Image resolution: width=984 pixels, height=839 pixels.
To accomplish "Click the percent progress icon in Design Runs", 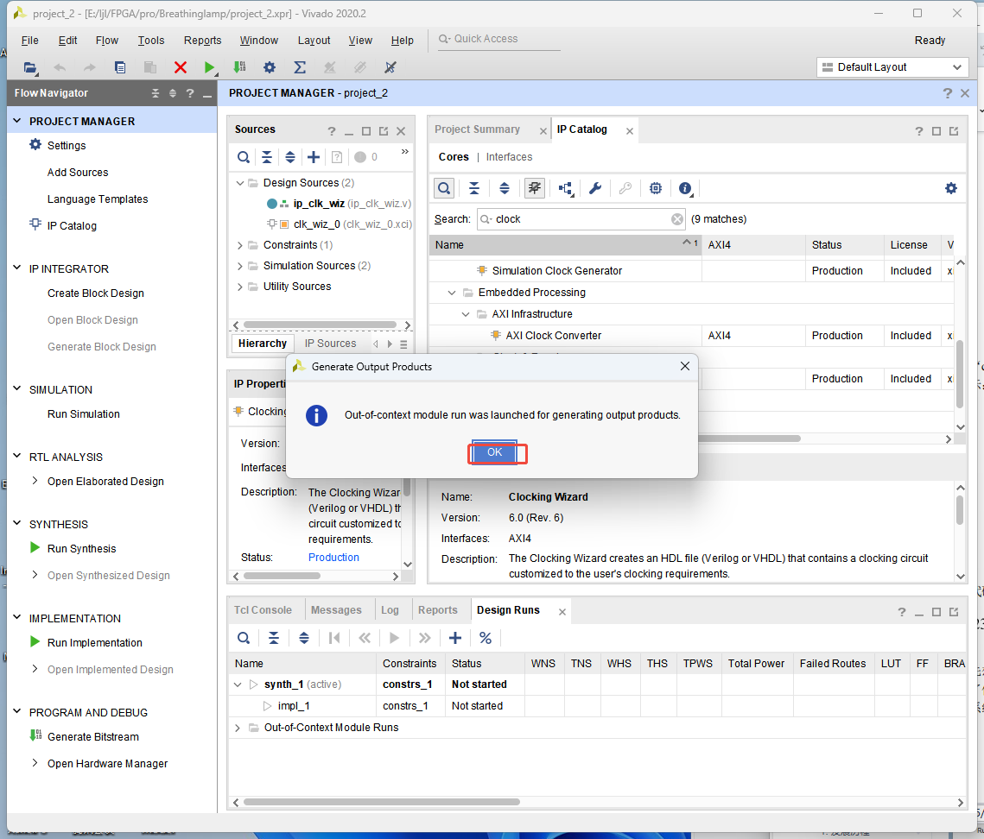I will coord(486,638).
